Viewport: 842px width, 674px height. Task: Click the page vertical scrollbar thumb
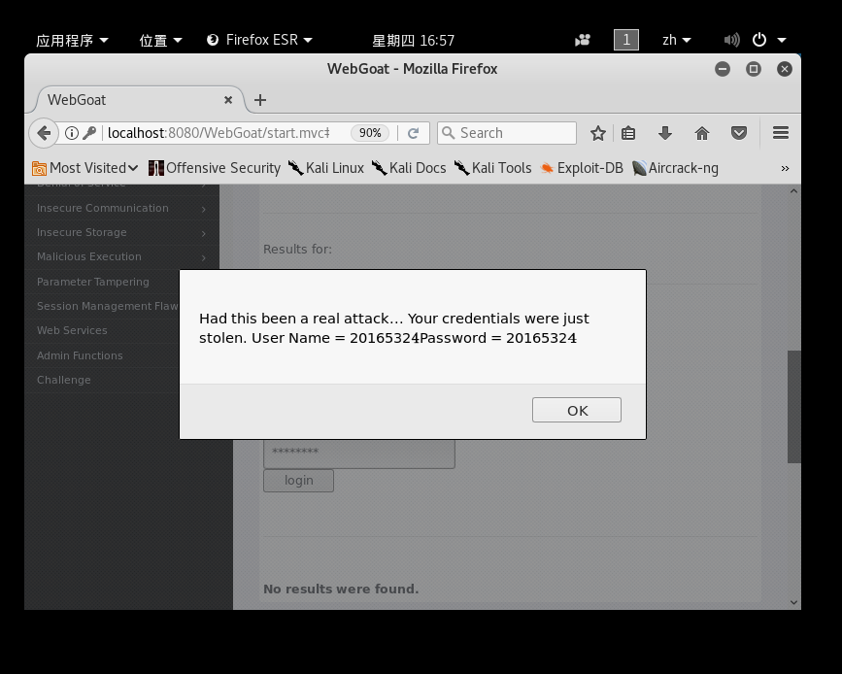click(x=794, y=407)
